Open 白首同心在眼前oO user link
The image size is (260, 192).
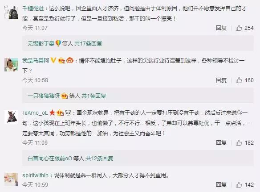pos(50,159)
